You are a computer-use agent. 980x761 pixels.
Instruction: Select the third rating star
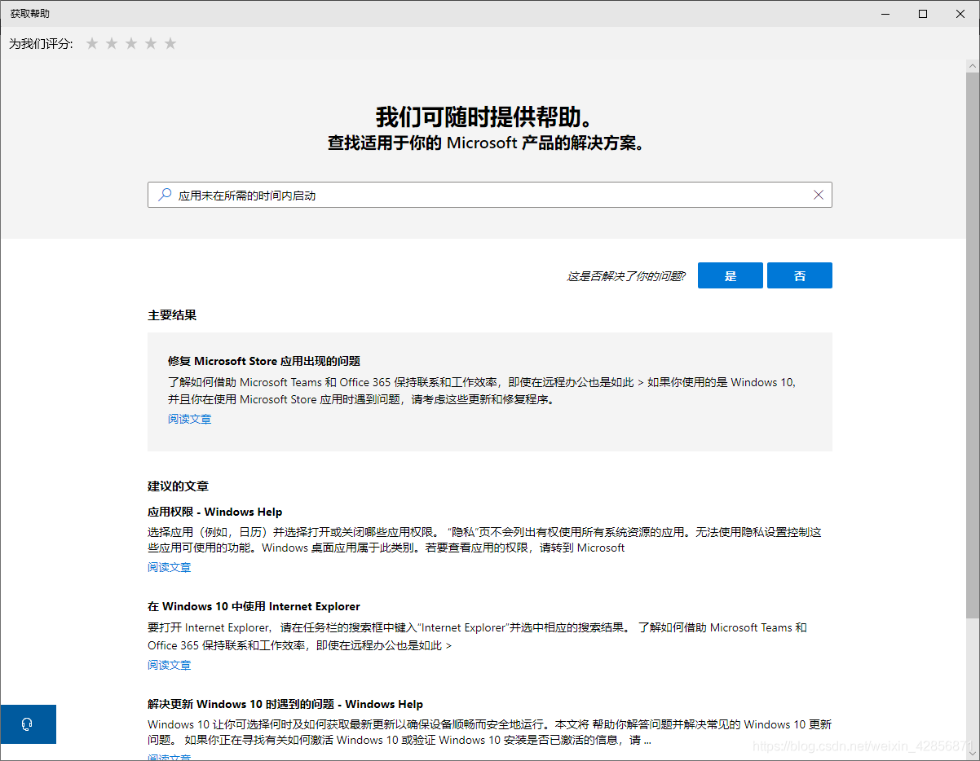[131, 43]
